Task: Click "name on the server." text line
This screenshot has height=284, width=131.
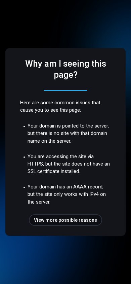Action: 49,141
